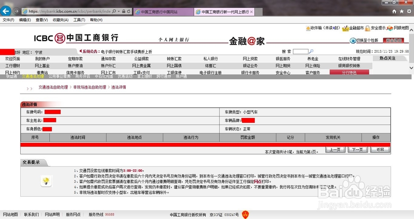
Task: Open the 银商银权转账 menu
Action: [x=349, y=66]
